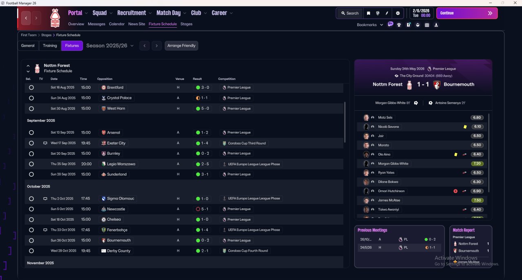Select the Burnley fixture radio button

pos(31,154)
